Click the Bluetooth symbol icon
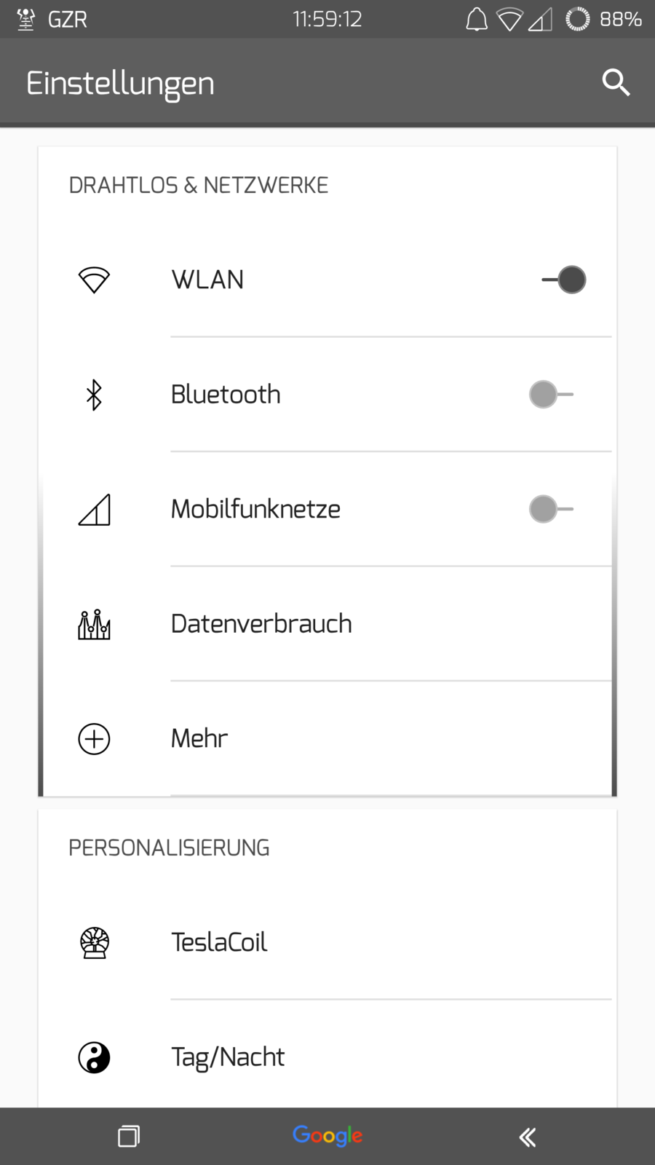This screenshot has height=1165, width=655. click(x=94, y=395)
